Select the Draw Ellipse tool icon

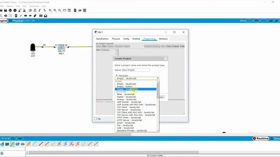(x=30, y=16)
